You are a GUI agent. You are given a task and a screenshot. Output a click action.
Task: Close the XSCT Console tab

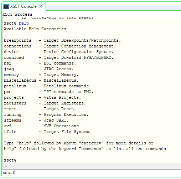(x=41, y=6)
